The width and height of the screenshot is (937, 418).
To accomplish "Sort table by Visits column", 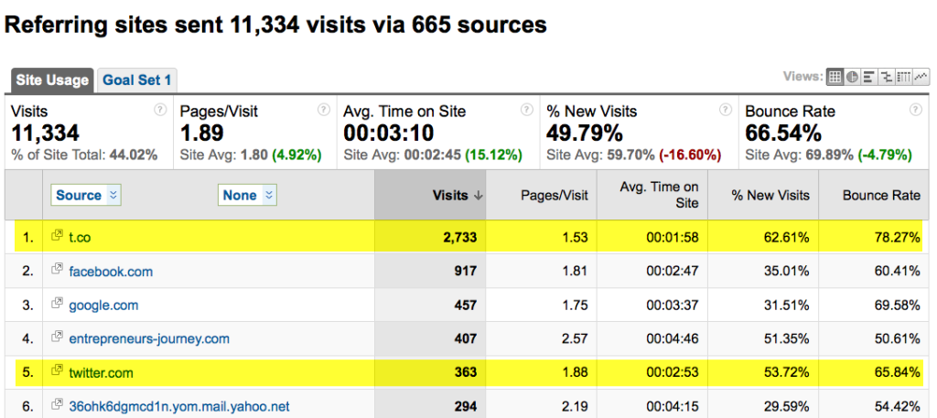I will [430, 195].
